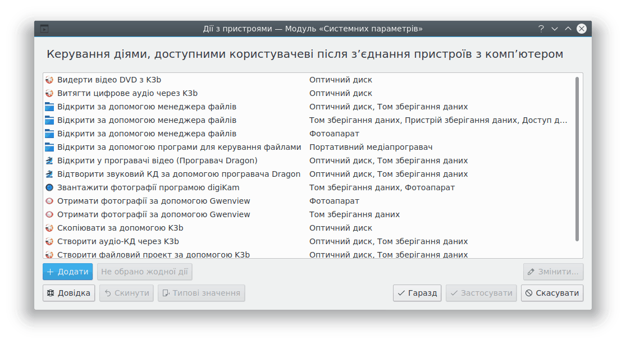Viewport: 626px width, 344px height.
Task: Click the K3b icon beside "Скопіювати за допомогою K3b"
Action: pos(50,228)
